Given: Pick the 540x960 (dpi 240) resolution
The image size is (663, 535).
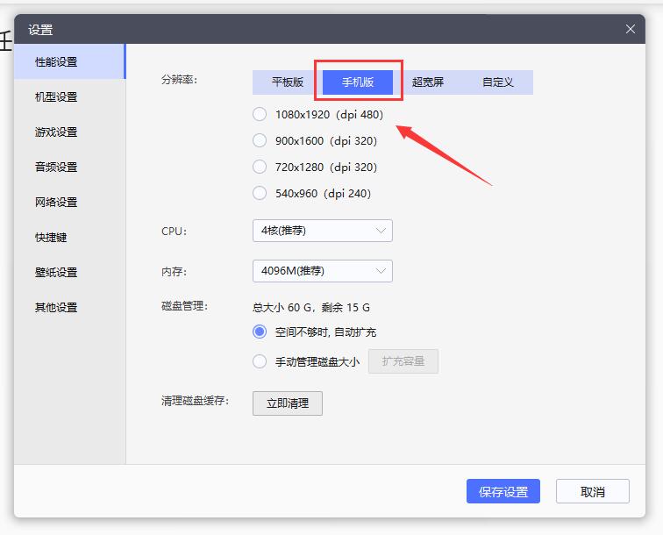Looking at the screenshot, I should pyautogui.click(x=260, y=193).
